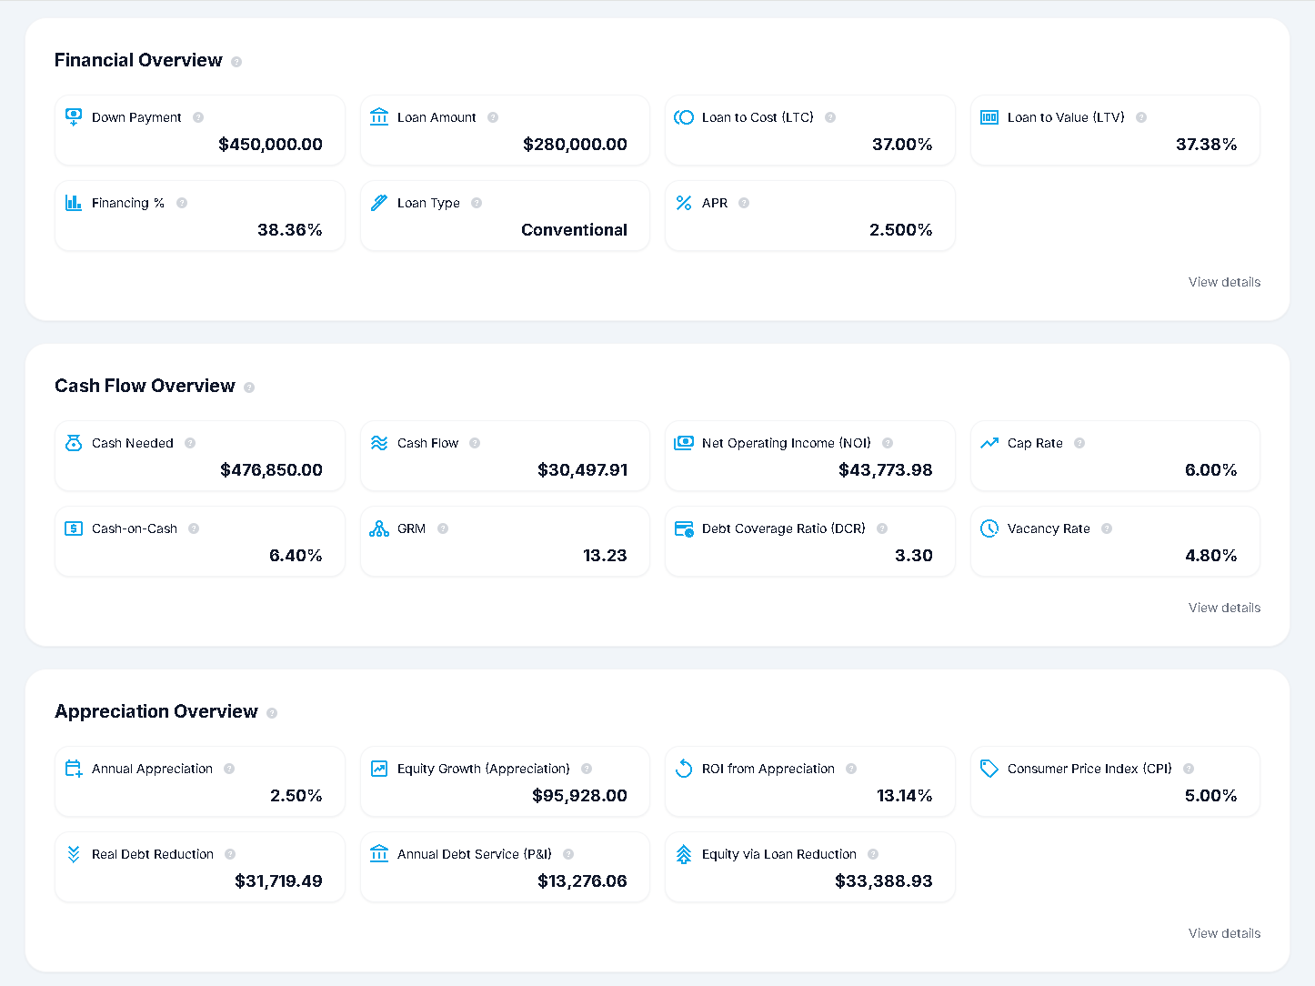The height and width of the screenshot is (986, 1315).
Task: Click the bank icon on Loan Amount card
Action: point(379,116)
